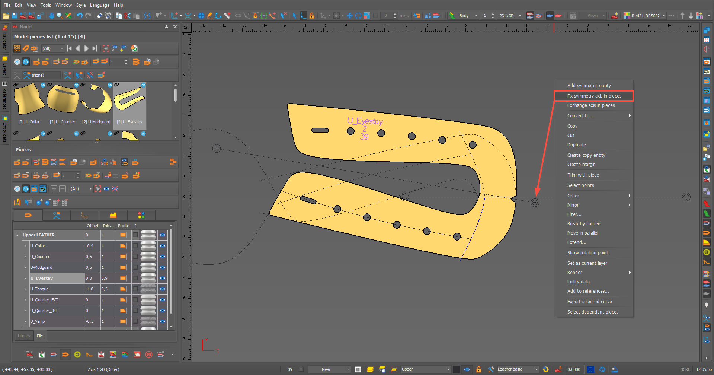This screenshot has width=714, height=375.
Task: Switch to the Library tab
Action: [24, 336]
